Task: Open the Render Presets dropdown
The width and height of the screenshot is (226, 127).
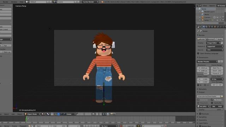Action: coord(207,62)
